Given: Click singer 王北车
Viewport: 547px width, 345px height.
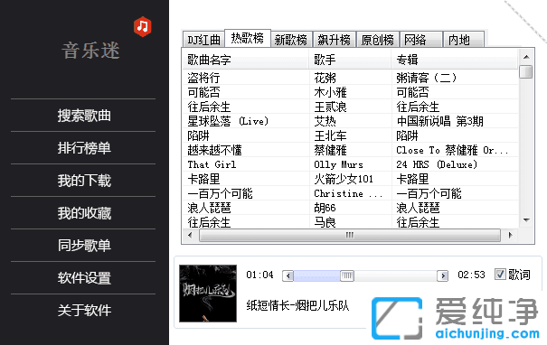Looking at the screenshot, I should pyautogui.click(x=330, y=135).
